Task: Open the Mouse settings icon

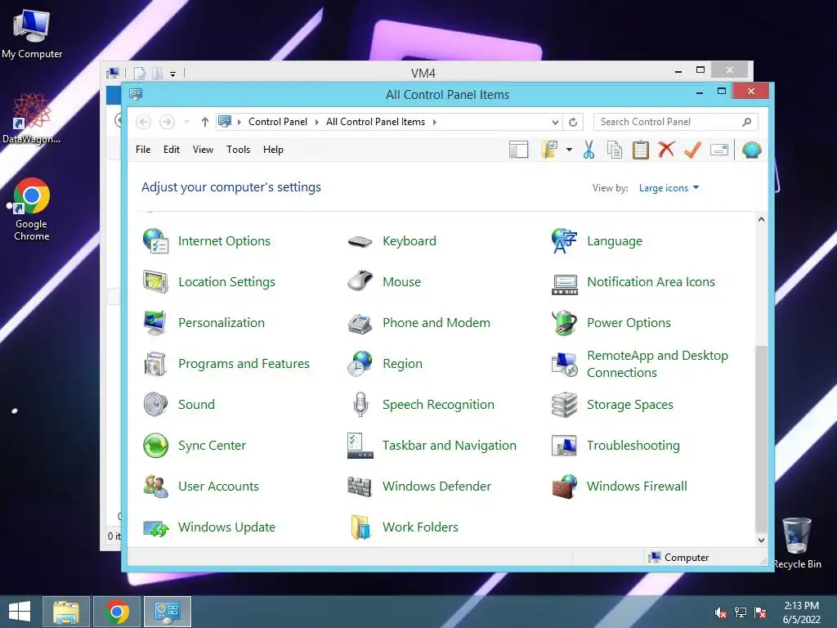Action: tap(360, 280)
